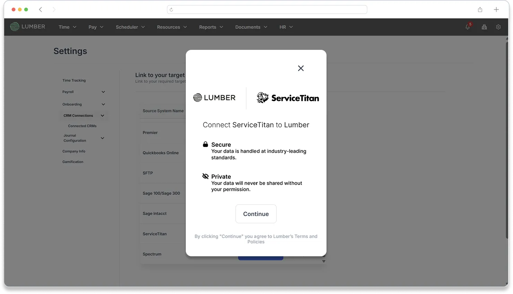Click the browser back arrow

click(41, 10)
